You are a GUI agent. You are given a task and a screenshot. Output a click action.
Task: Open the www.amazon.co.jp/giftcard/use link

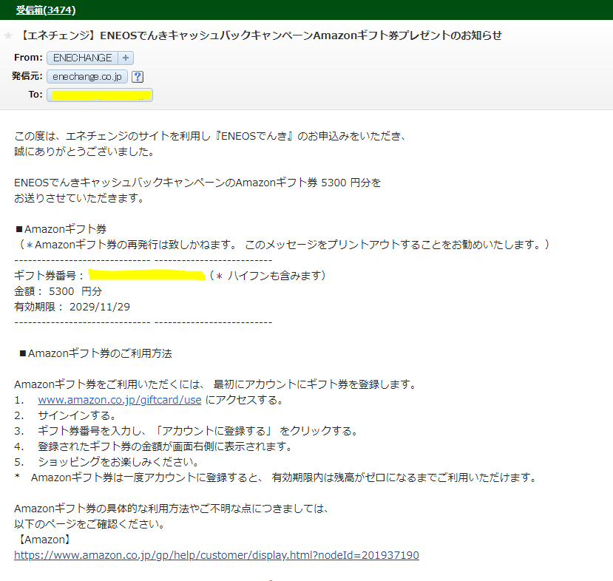(x=120, y=400)
